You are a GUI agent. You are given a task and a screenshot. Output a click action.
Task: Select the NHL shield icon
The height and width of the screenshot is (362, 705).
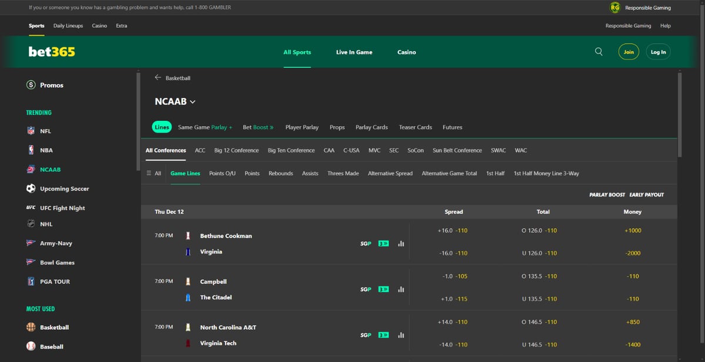tap(31, 224)
